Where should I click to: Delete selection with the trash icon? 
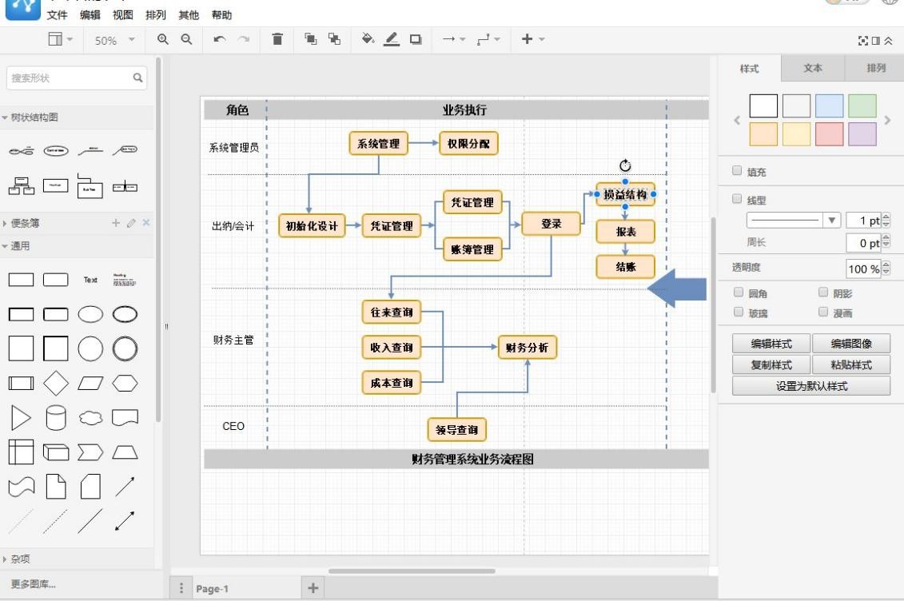pyautogui.click(x=277, y=39)
